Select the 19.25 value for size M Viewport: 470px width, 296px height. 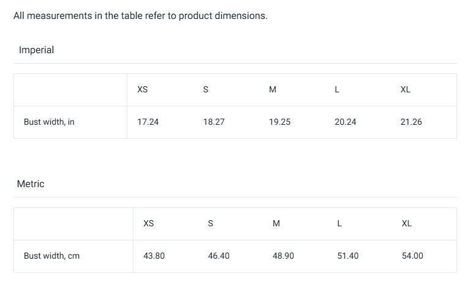click(x=280, y=122)
